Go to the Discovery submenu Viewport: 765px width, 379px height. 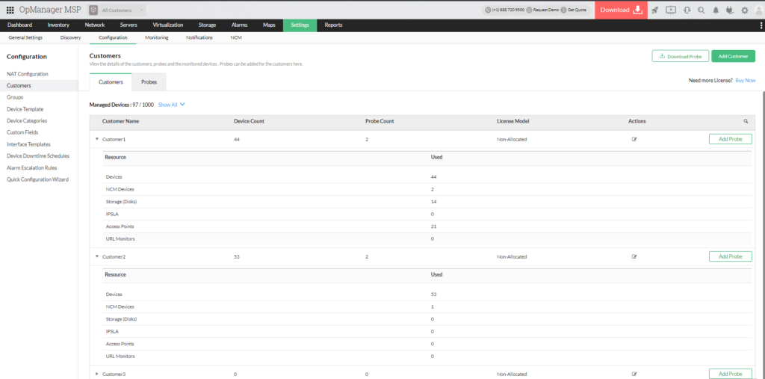click(70, 37)
